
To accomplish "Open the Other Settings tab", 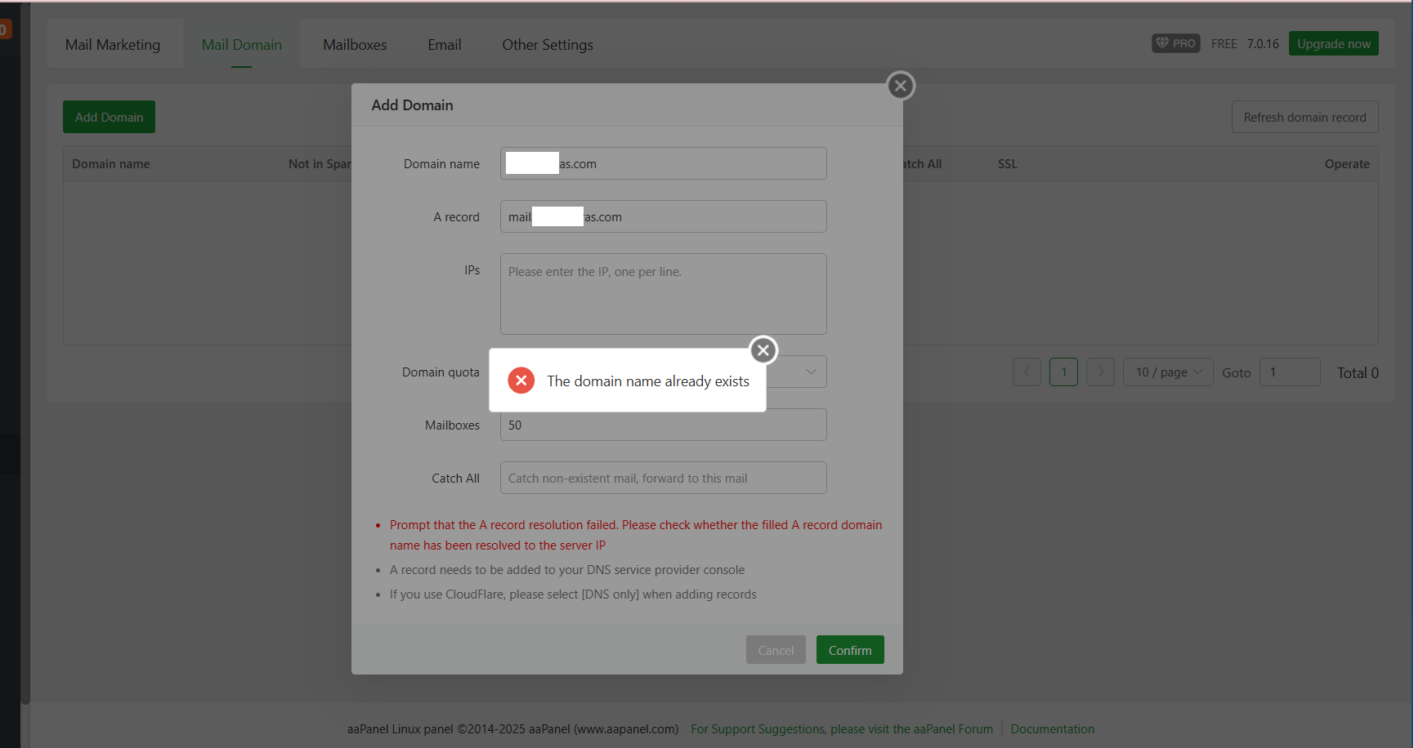I will pos(548,45).
